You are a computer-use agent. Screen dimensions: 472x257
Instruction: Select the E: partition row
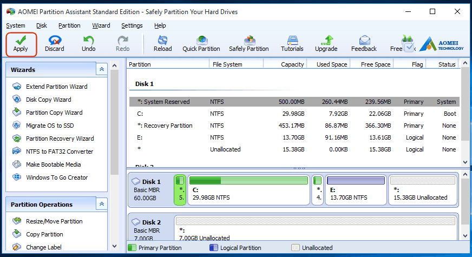pos(294,137)
